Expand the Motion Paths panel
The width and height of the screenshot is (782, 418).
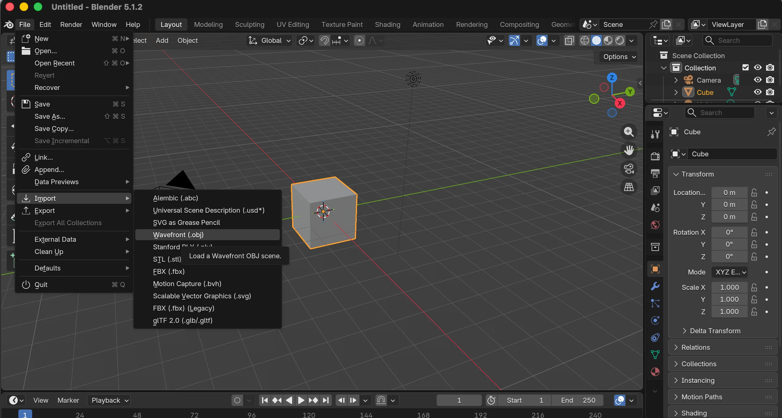(723, 397)
